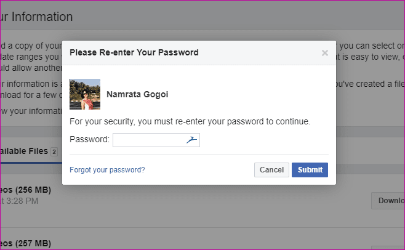Select the 257 MB file entry
Screen dimensions: 405x250
[x=25, y=243]
